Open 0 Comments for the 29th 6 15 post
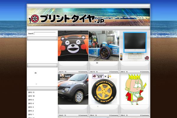The height and width of the screenshot is (118, 177). coord(145,72)
